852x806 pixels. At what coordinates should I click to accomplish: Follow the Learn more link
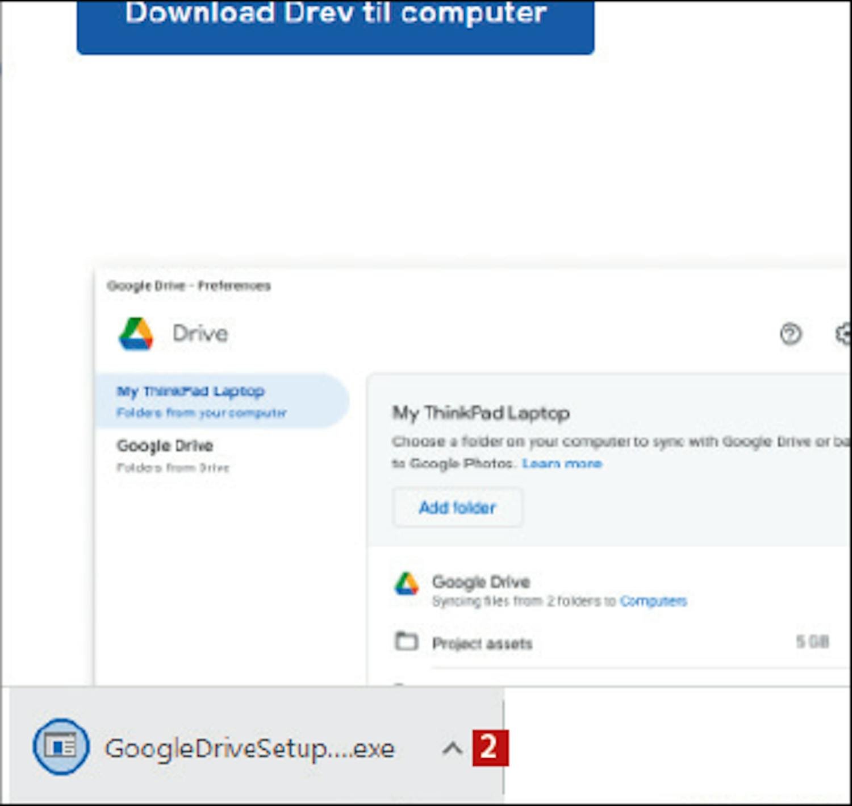pos(562,464)
